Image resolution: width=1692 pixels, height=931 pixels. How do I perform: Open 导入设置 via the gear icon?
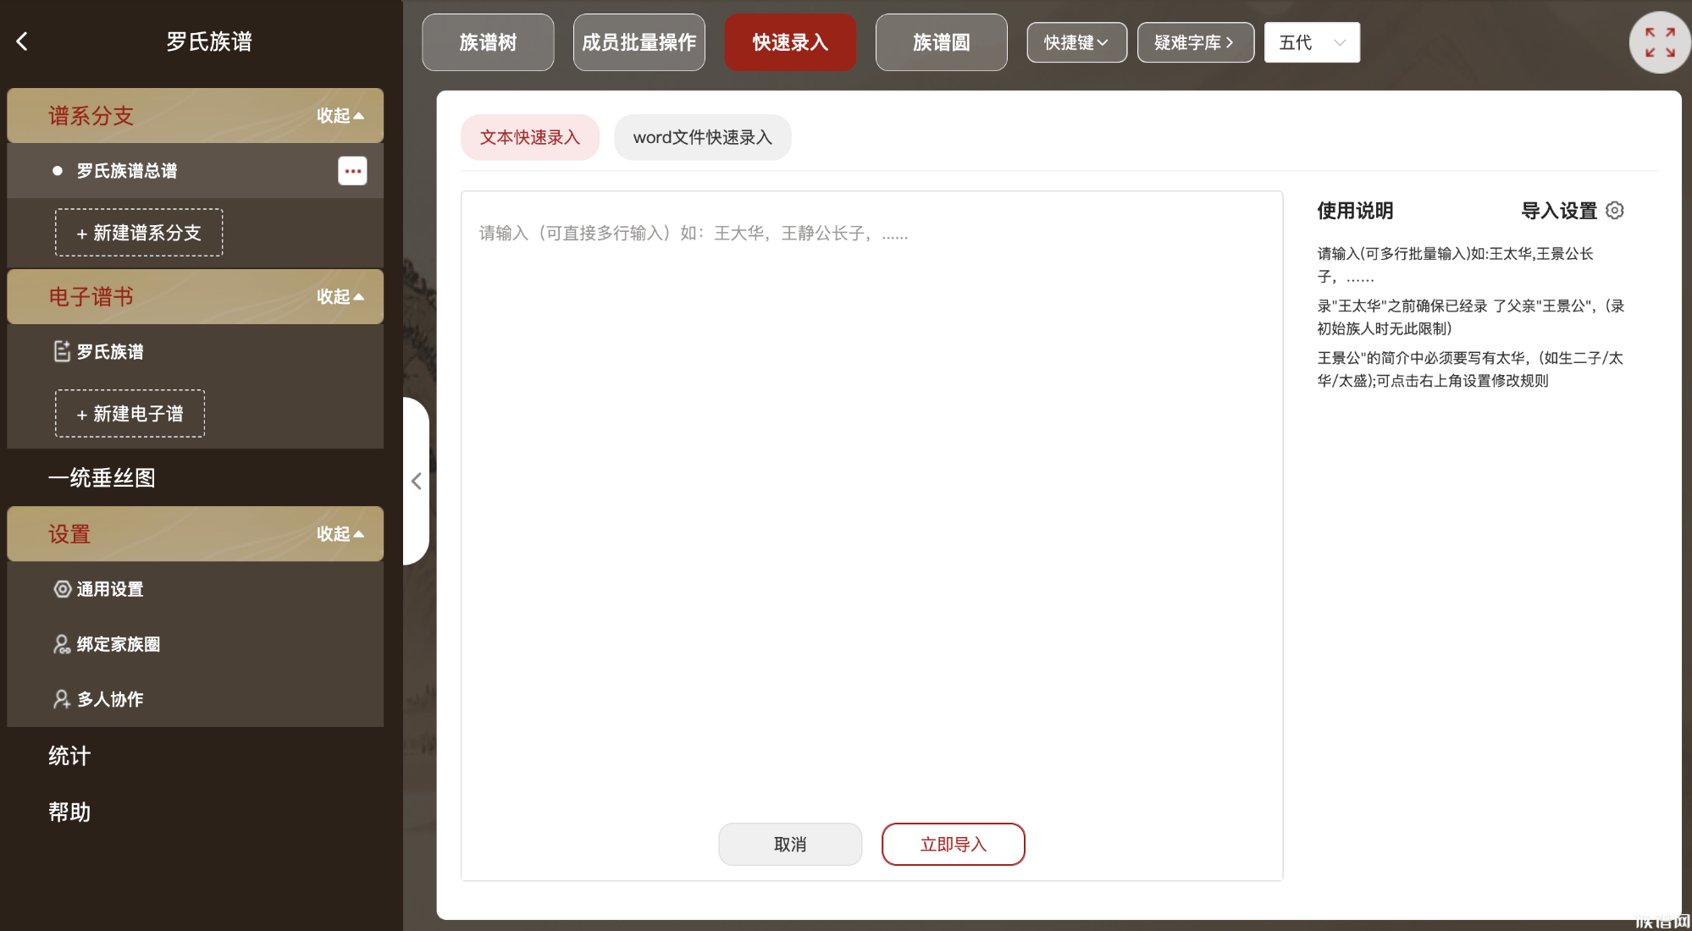(1614, 210)
